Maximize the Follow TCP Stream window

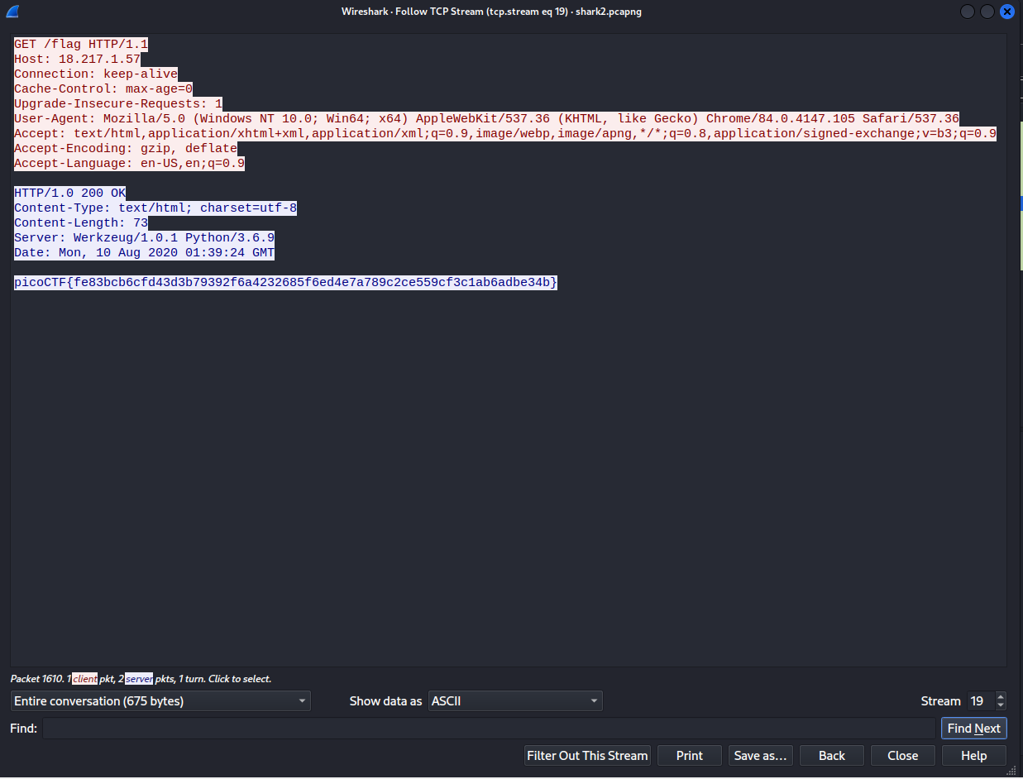[x=987, y=12]
